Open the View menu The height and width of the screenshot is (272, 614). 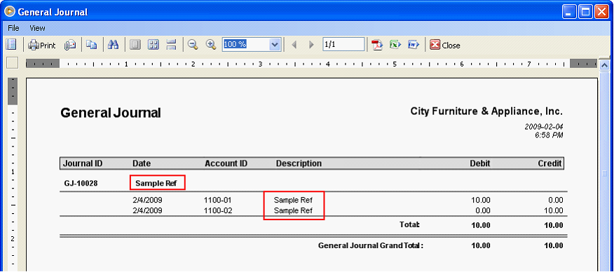pyautogui.click(x=38, y=28)
